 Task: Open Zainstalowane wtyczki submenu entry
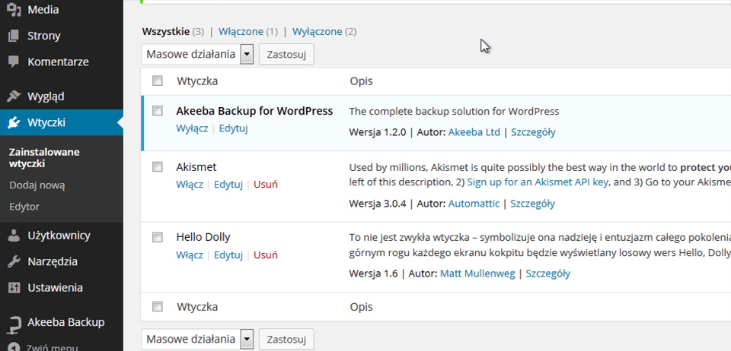tap(44, 158)
